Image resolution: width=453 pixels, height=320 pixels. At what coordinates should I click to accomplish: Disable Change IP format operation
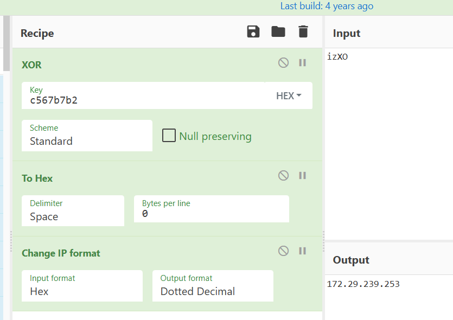pyautogui.click(x=283, y=251)
